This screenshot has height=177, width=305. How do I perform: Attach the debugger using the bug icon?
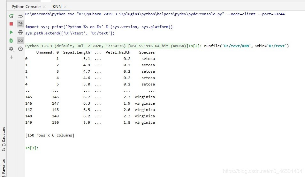tap(11, 41)
